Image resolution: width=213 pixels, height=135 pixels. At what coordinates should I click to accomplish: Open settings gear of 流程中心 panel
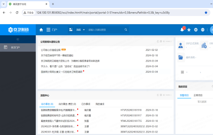click(161, 95)
